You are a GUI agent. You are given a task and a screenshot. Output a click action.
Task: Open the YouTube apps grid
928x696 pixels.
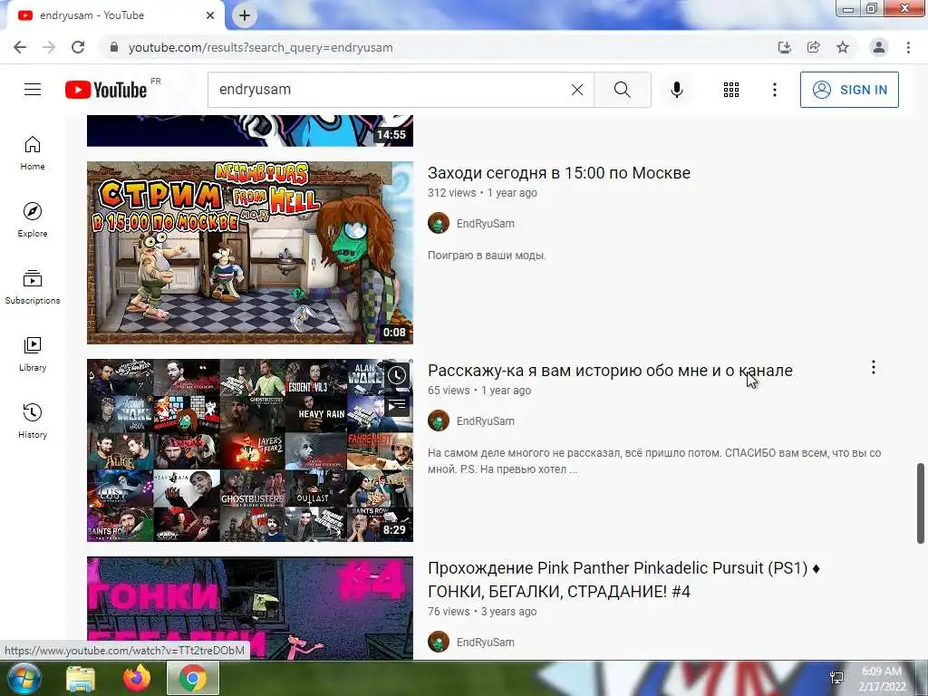[731, 90]
